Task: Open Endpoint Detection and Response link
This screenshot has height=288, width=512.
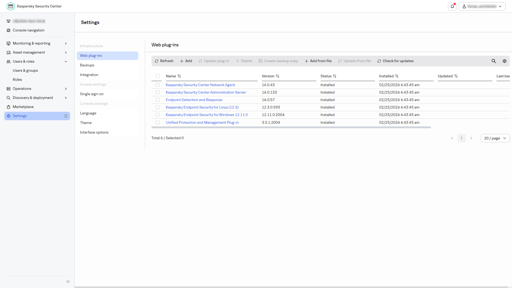Action: click(194, 100)
